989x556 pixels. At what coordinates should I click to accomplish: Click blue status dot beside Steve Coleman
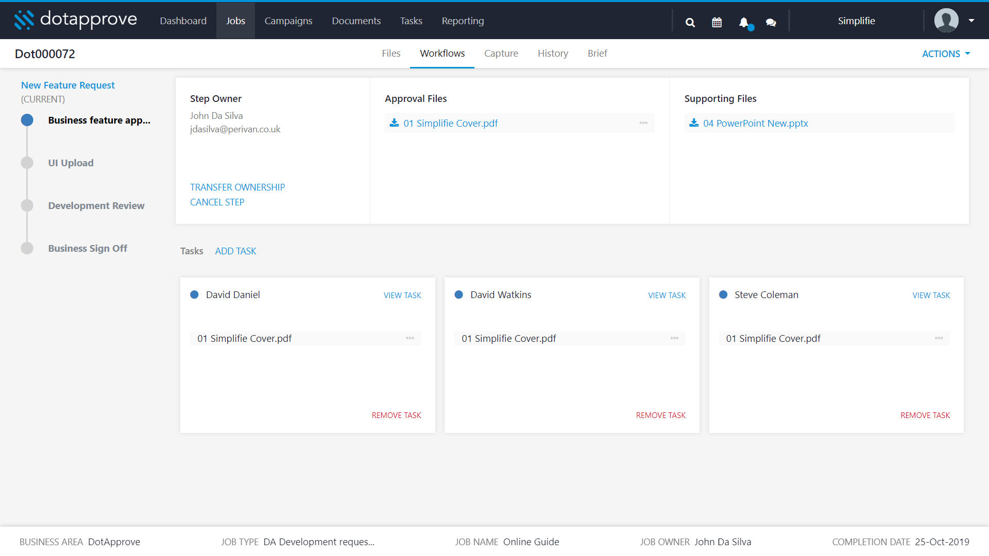coord(723,295)
